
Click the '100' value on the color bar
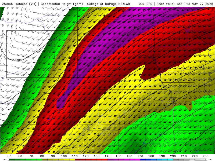(x=64, y=156)
